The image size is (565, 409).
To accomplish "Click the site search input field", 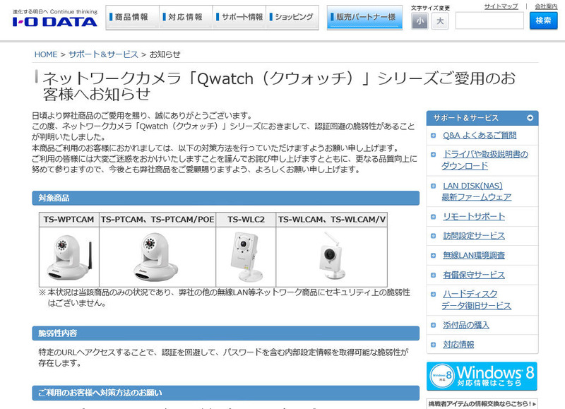I will point(489,20).
